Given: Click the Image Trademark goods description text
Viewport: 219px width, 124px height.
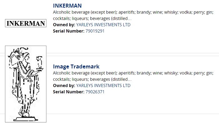Looking at the screenshot, I should pyautogui.click(x=133, y=76).
